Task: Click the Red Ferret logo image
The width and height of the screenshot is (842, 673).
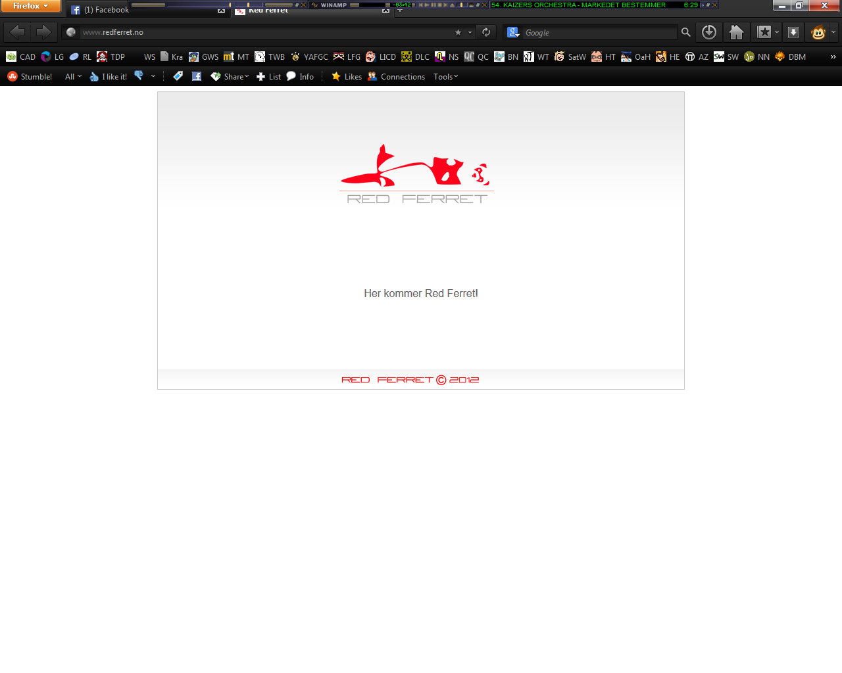Action: click(416, 174)
